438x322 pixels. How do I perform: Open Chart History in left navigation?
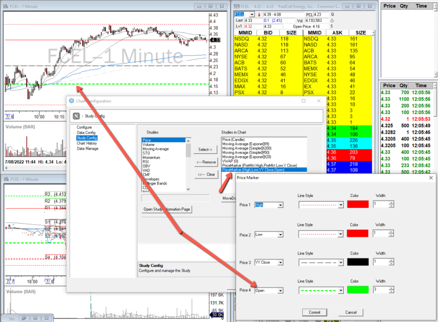87,143
